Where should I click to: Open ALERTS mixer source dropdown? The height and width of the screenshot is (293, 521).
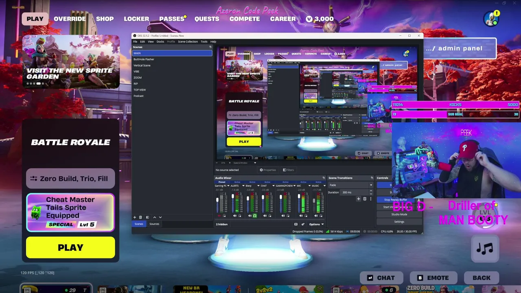(243, 186)
